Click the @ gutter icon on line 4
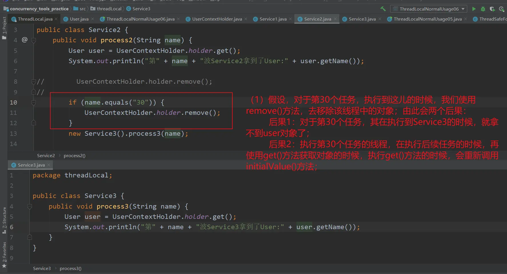Image resolution: width=507 pixels, height=274 pixels. (x=25, y=40)
